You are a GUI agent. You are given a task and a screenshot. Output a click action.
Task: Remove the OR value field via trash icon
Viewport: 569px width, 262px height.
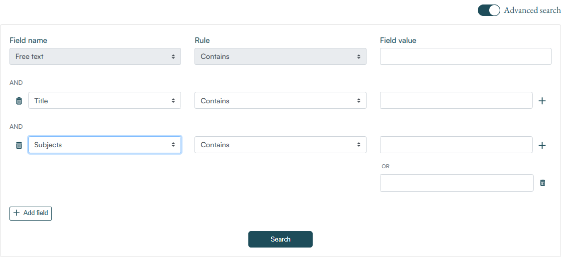click(543, 183)
